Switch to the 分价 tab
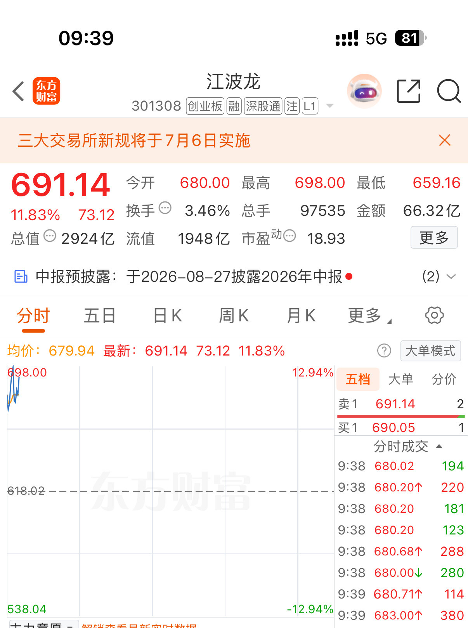 444,379
